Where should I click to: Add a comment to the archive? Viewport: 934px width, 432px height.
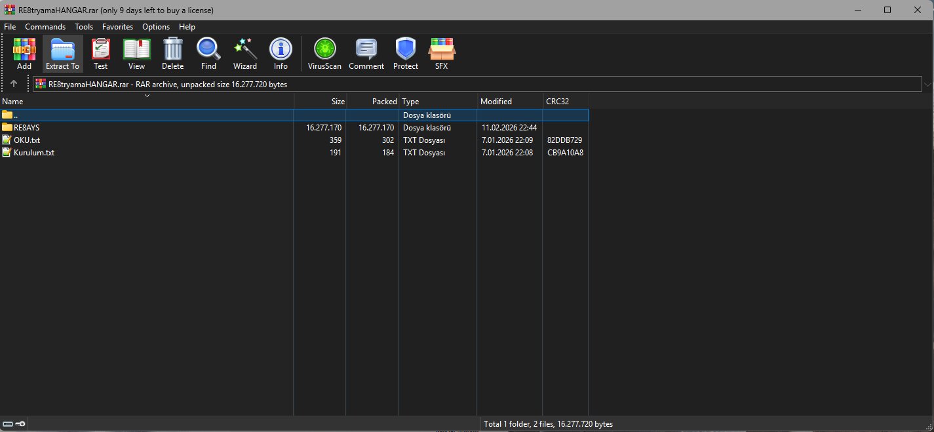(x=366, y=53)
